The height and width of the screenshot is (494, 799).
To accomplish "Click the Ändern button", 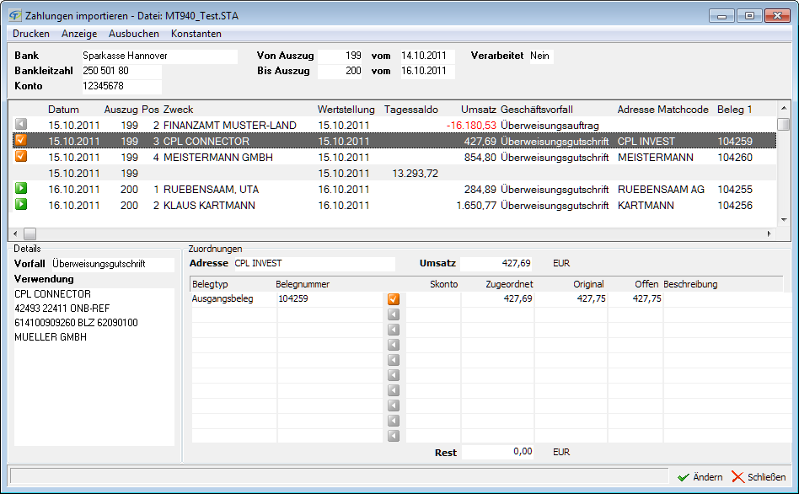I will click(700, 477).
